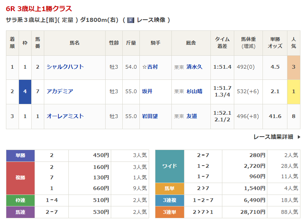Select jockey 岩田望 link
306x222 pixels.
pyautogui.click(x=150, y=116)
